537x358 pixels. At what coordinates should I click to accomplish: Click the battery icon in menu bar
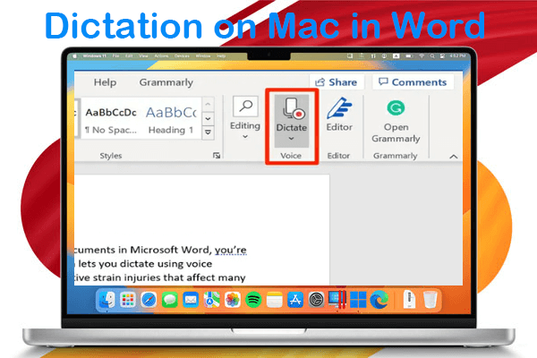(409, 55)
